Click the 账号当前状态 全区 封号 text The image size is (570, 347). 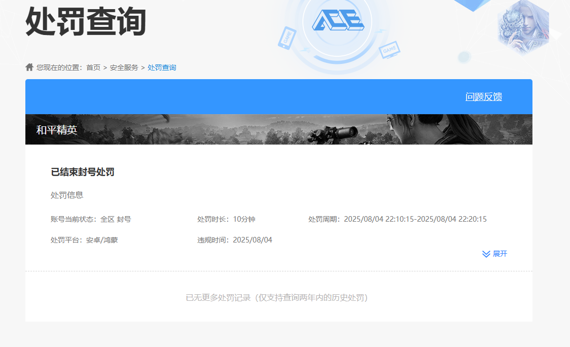pyautogui.click(x=91, y=219)
